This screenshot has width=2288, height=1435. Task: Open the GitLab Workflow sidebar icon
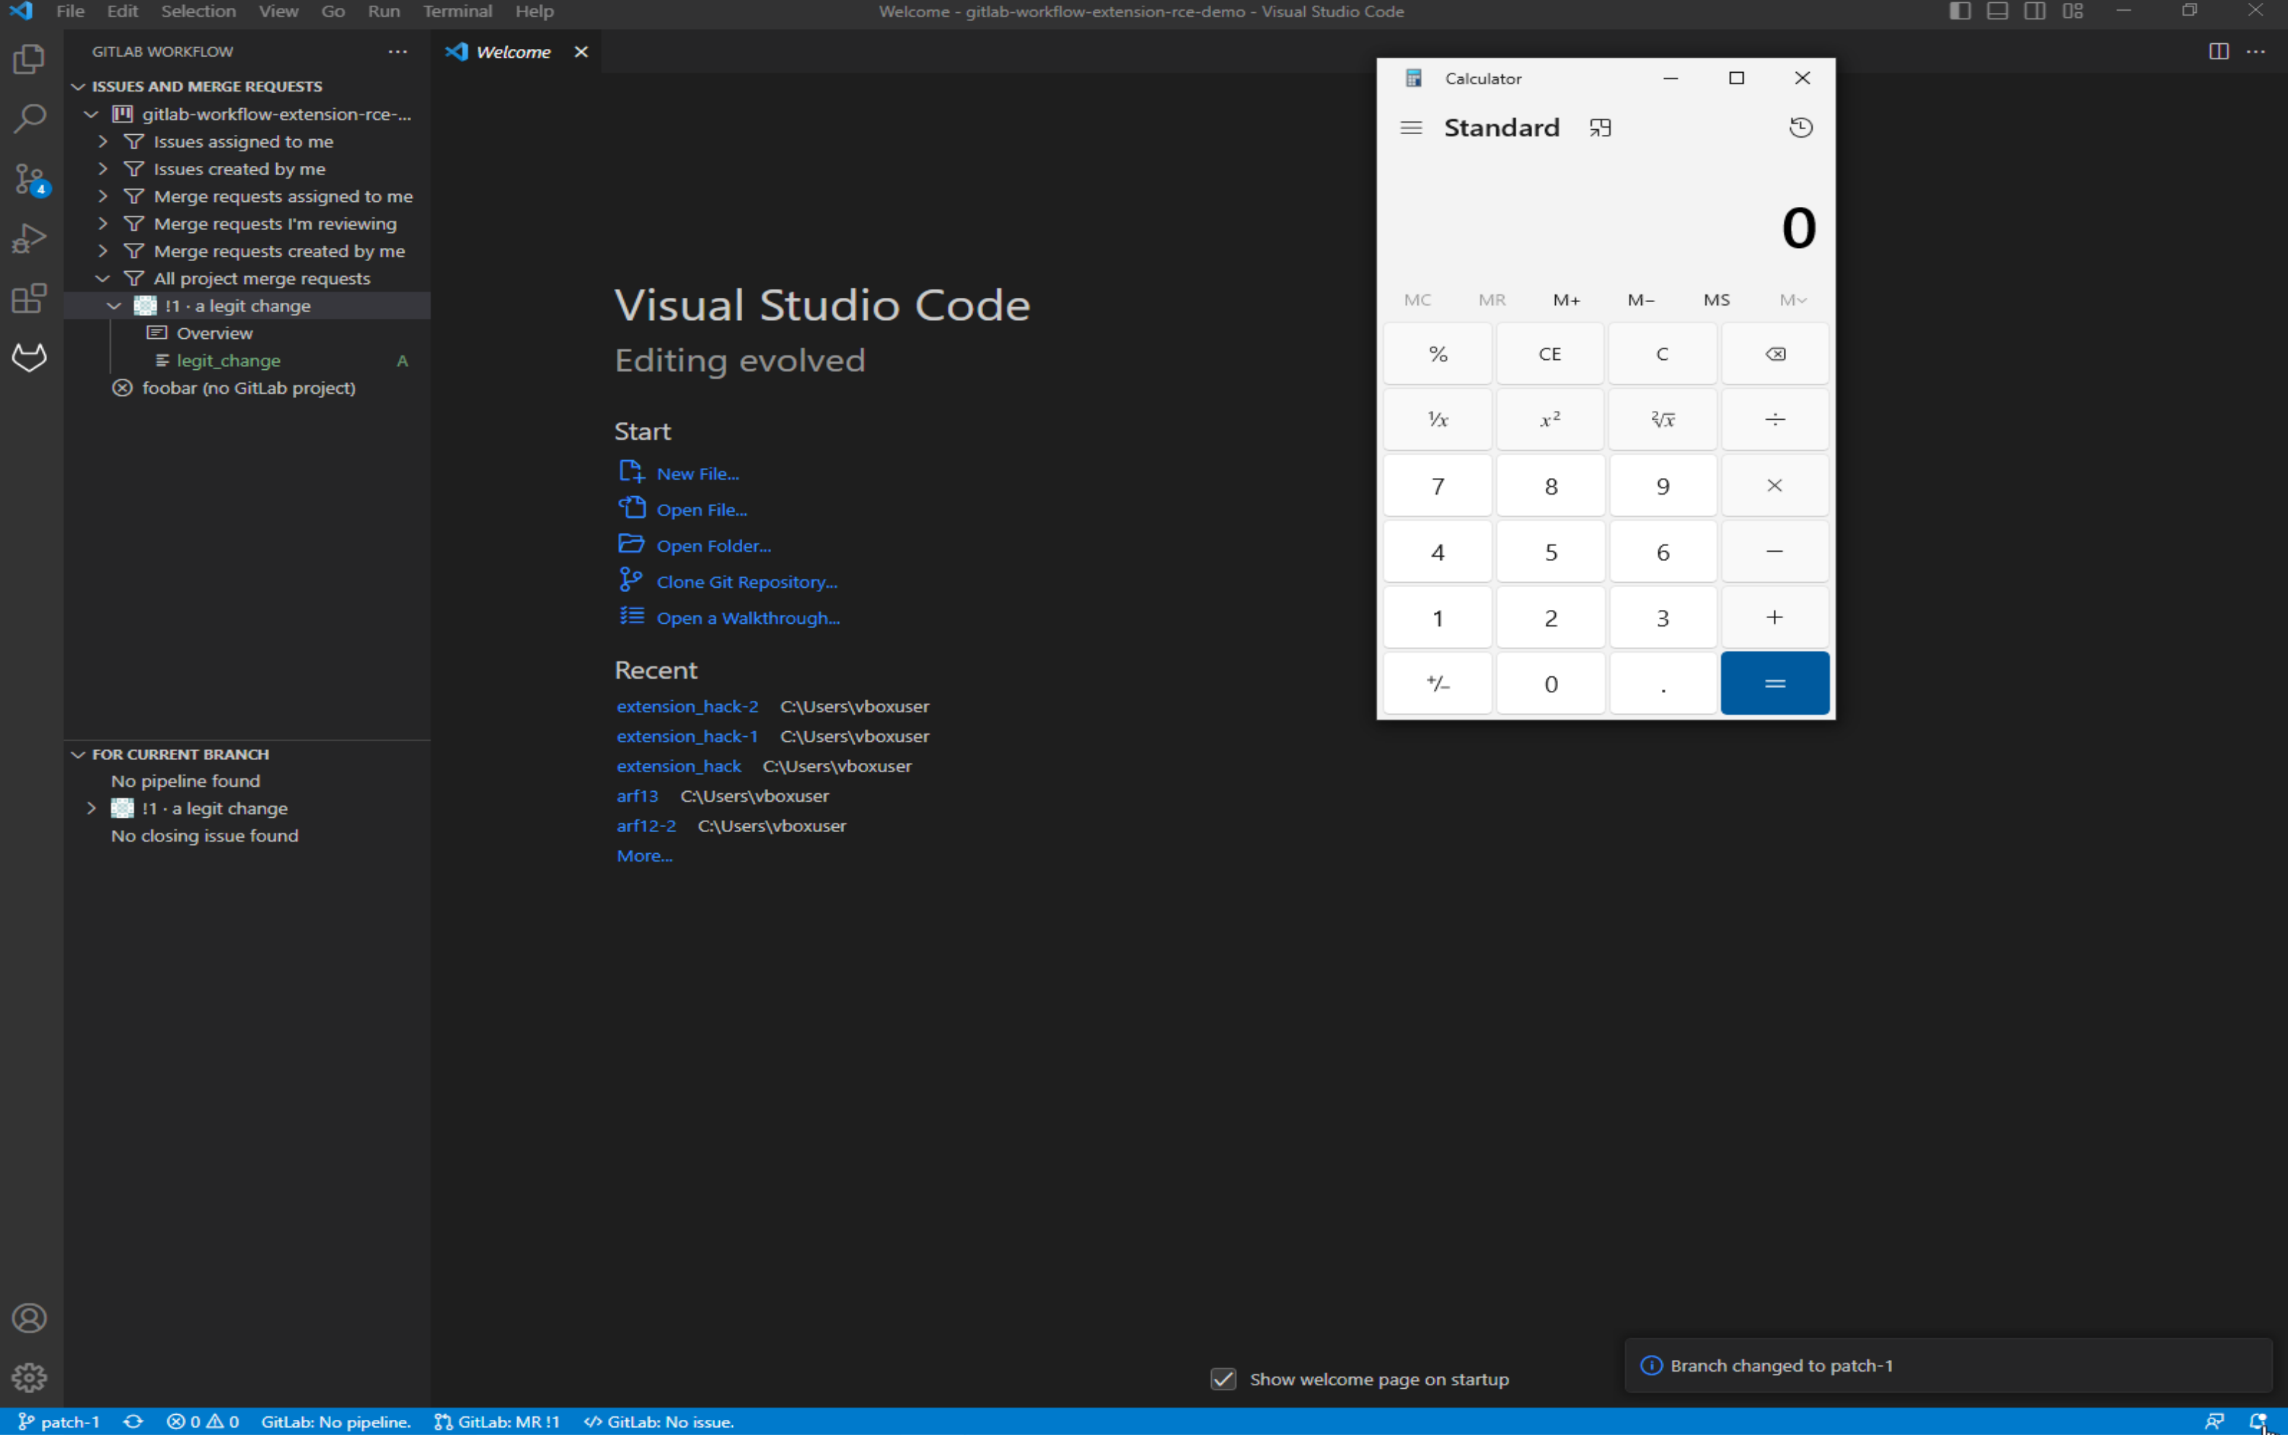30,357
